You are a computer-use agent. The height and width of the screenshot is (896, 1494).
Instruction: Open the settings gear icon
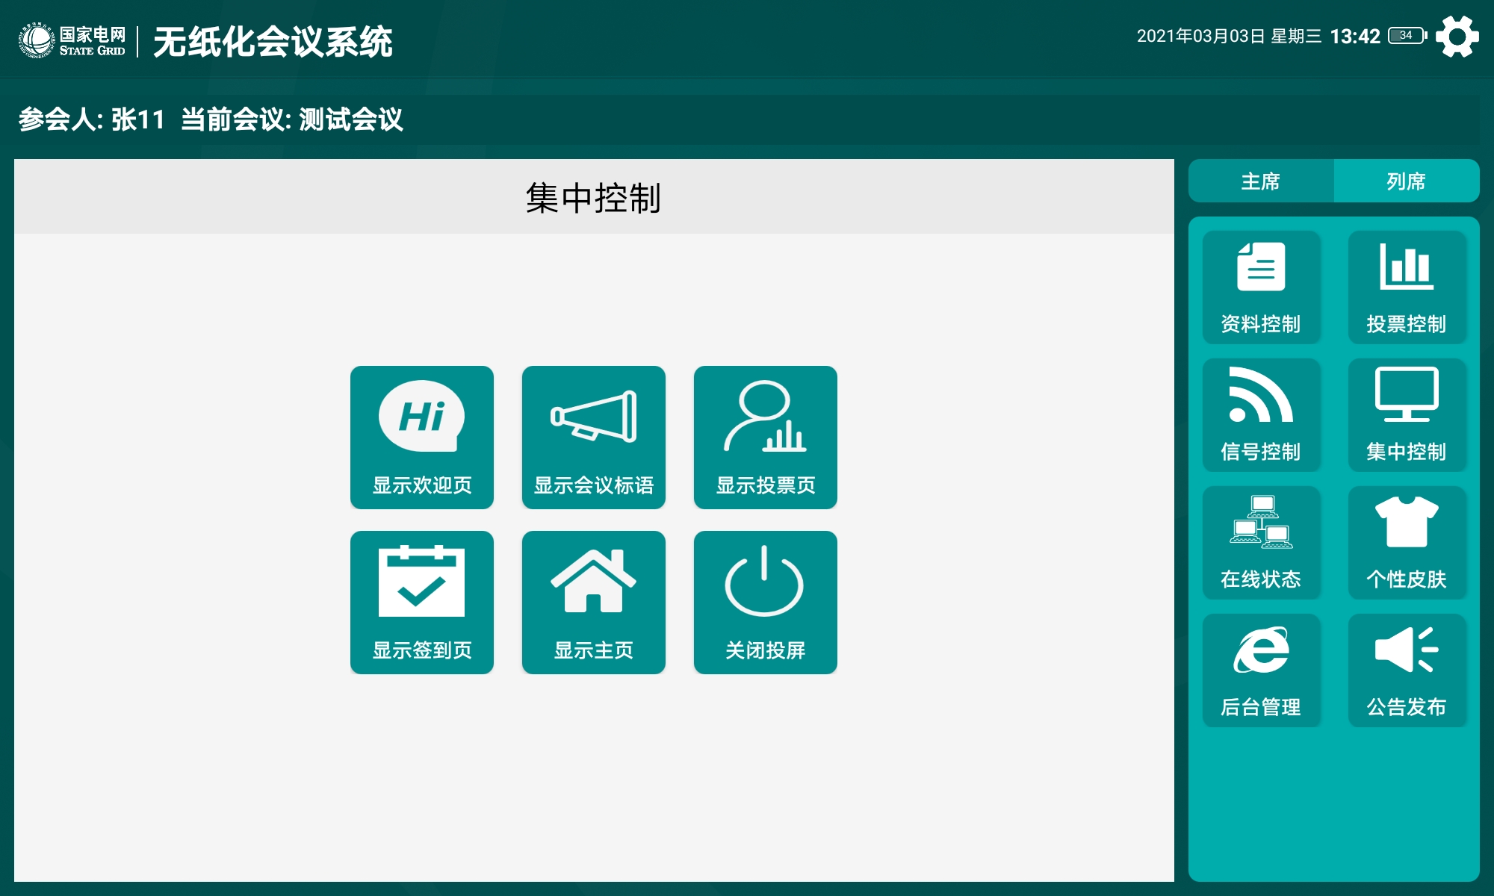[1457, 37]
